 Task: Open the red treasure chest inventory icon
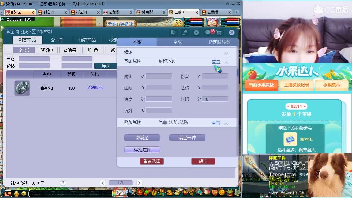(x=139, y=192)
